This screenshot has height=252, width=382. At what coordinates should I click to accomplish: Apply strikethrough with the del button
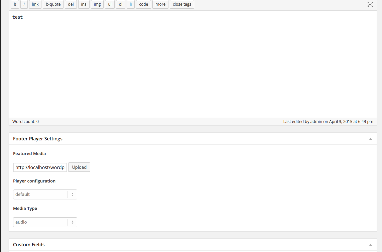coord(71,4)
